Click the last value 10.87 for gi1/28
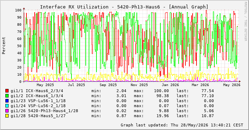This screenshot has height=130, width=249. coord(208,116)
